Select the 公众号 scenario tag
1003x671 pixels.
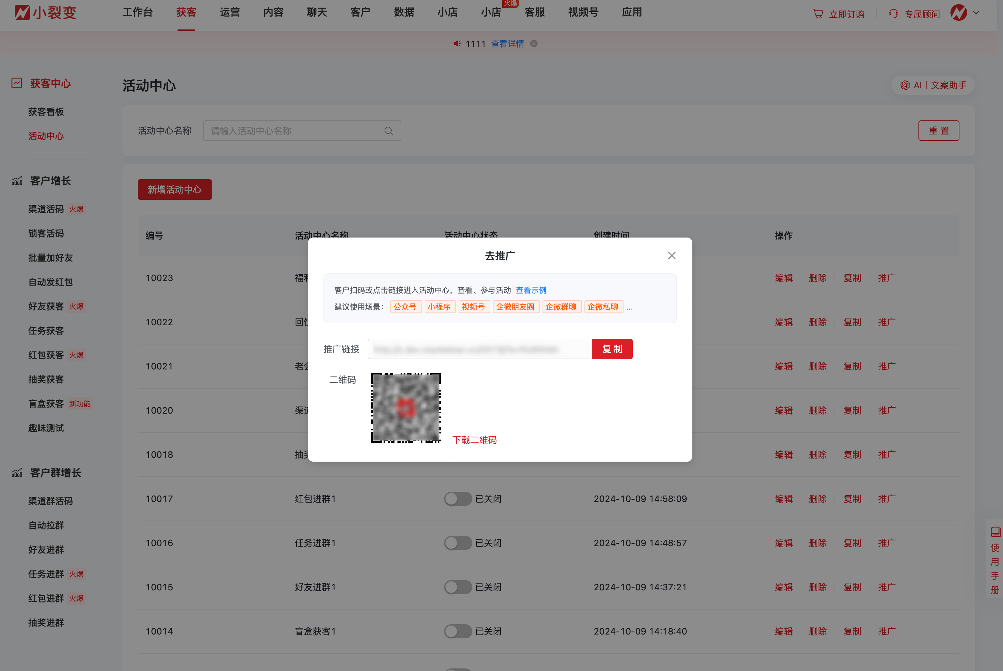405,307
